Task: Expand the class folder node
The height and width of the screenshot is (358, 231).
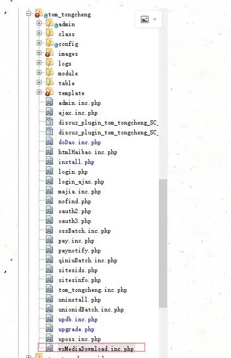Action: point(39,33)
